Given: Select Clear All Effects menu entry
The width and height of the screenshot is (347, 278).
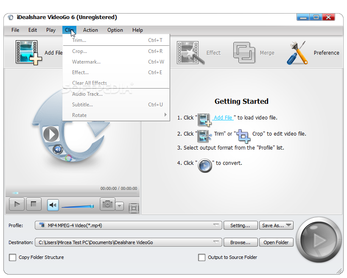Looking at the screenshot, I should [116, 83].
